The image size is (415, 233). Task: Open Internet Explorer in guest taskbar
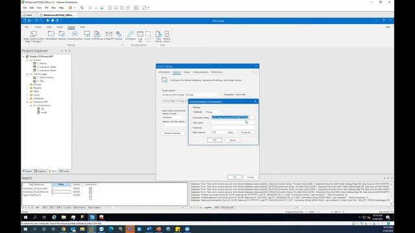54,217
